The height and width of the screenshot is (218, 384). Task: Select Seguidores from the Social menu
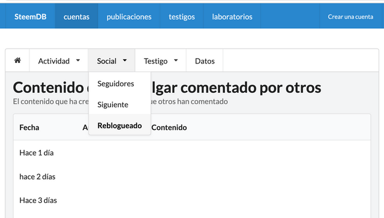pos(120,84)
